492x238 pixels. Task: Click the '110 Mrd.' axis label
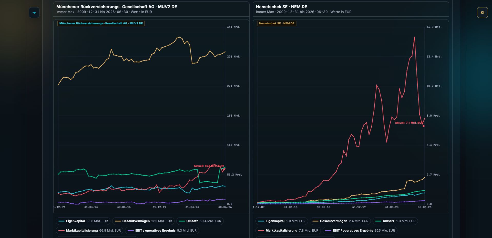234,145
